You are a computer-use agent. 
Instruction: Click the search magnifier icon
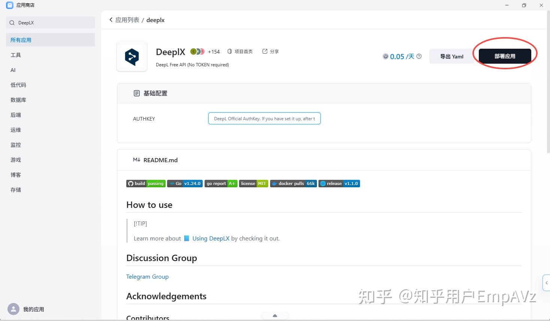[12, 23]
